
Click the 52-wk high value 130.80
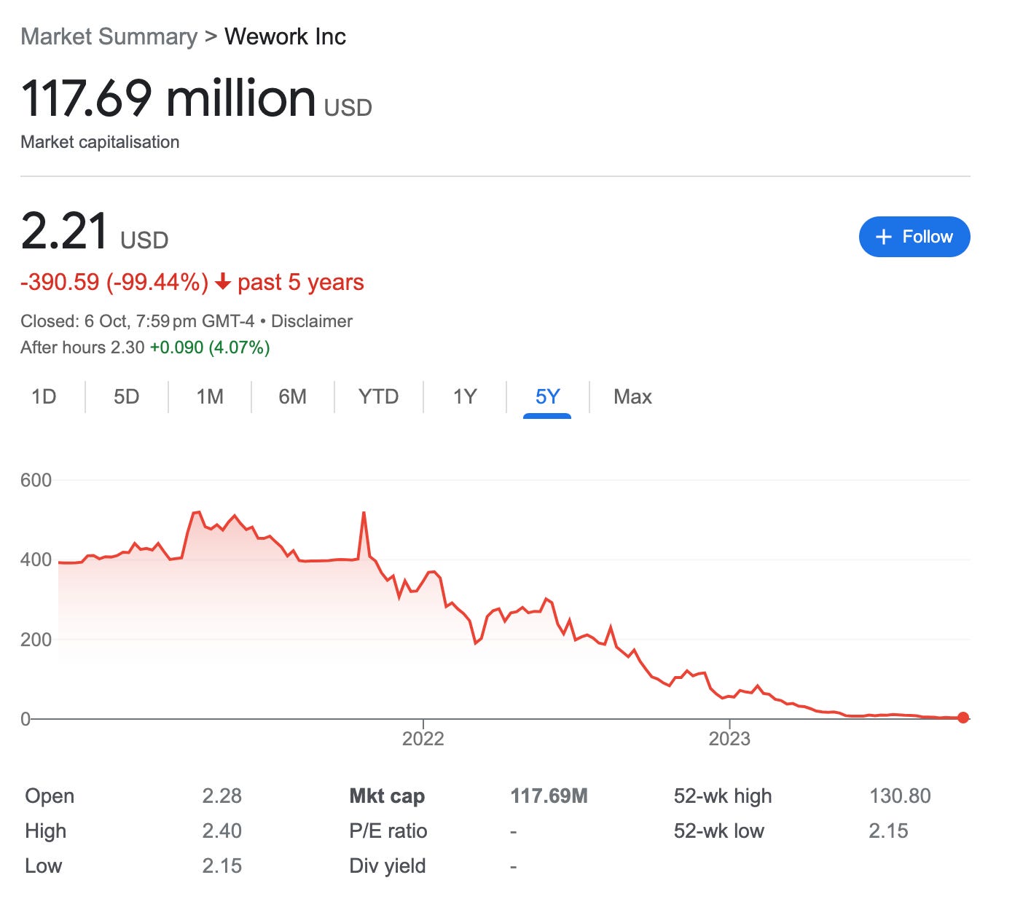point(900,796)
